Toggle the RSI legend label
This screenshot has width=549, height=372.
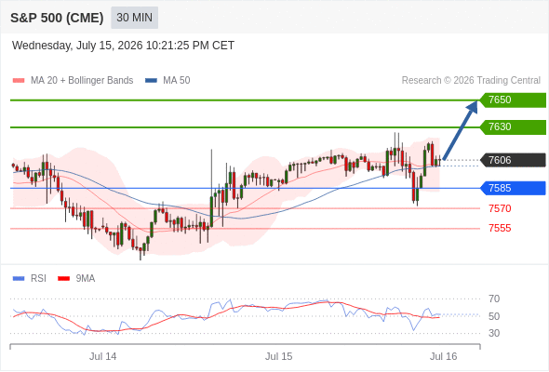point(38,279)
